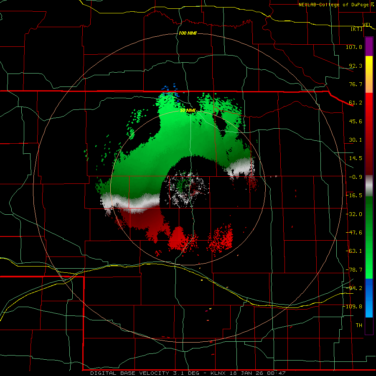Pick the red segment of the color bar

coord(369,134)
